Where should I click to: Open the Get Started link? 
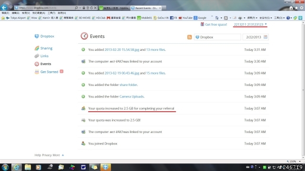tap(49, 72)
